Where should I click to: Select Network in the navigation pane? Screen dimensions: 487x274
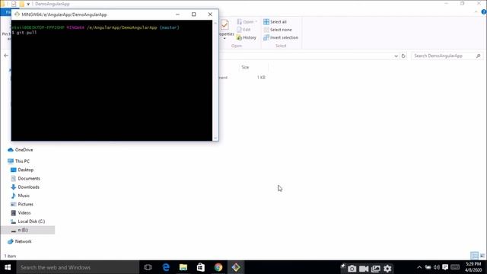[19, 241]
